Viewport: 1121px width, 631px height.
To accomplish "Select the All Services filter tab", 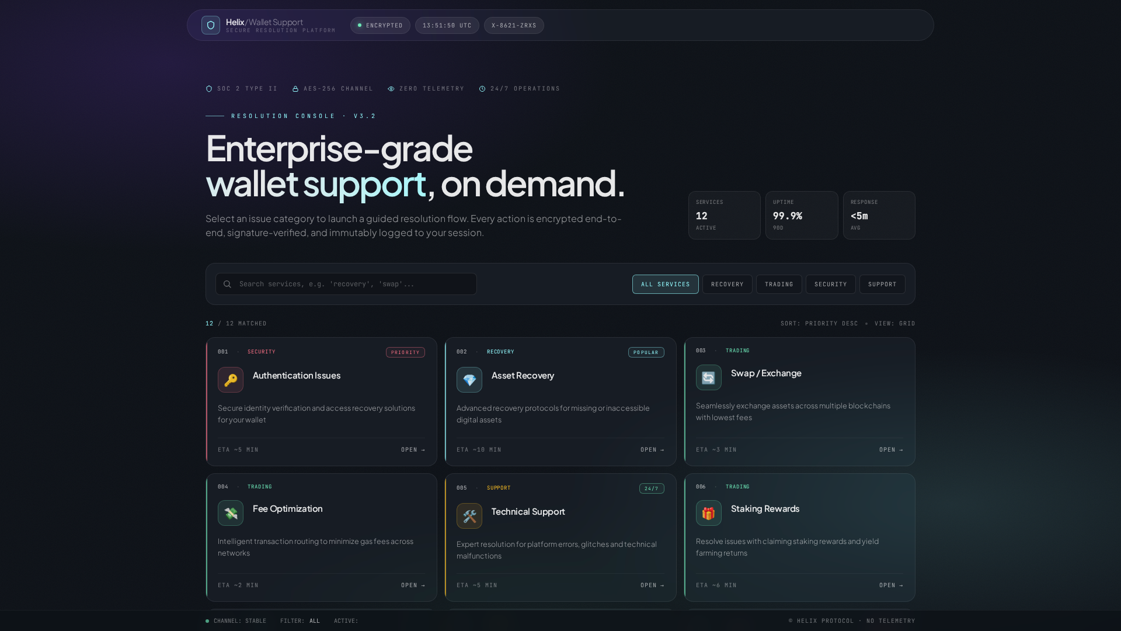I will tap(666, 284).
